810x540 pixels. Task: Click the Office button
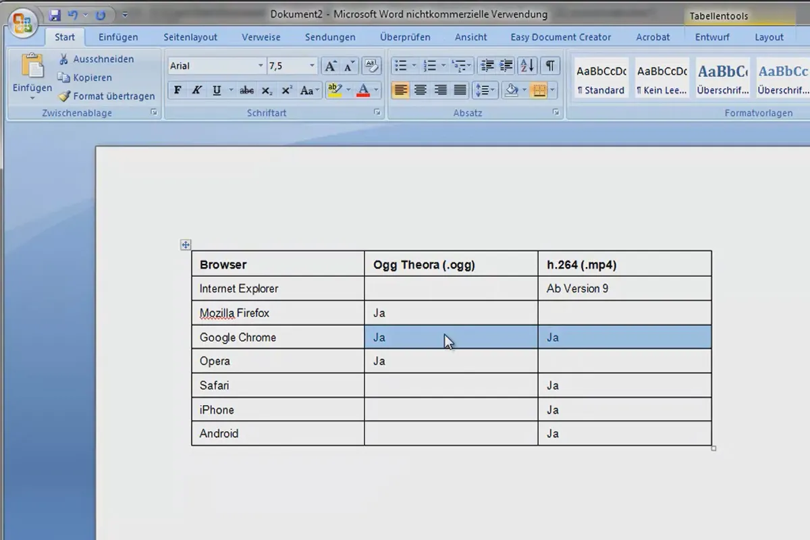pyautogui.click(x=23, y=22)
